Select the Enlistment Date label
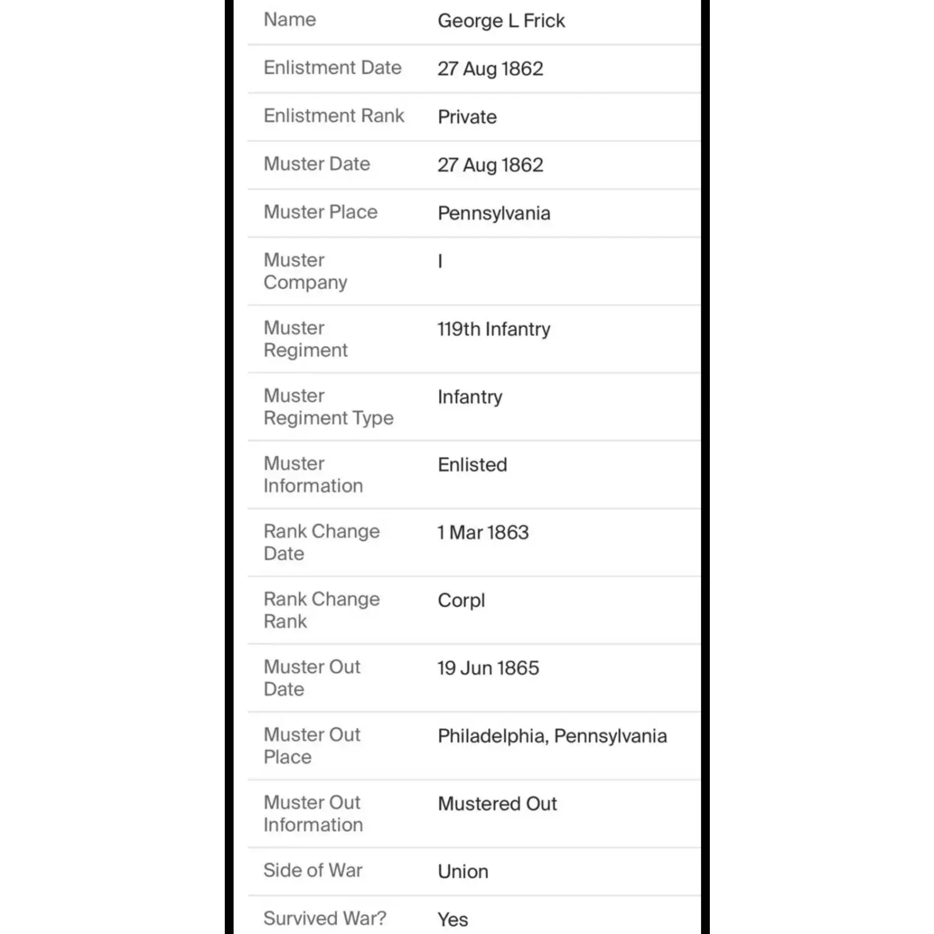Viewport: 934px width, 934px height. 332,67
